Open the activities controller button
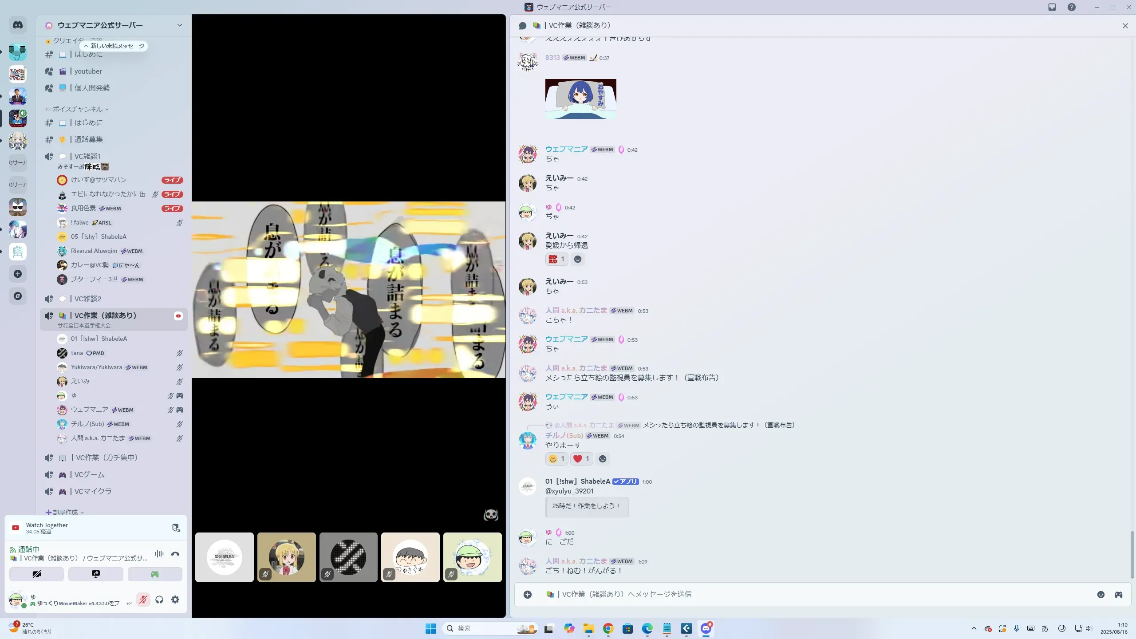Image resolution: width=1136 pixels, height=639 pixels. [x=154, y=574]
